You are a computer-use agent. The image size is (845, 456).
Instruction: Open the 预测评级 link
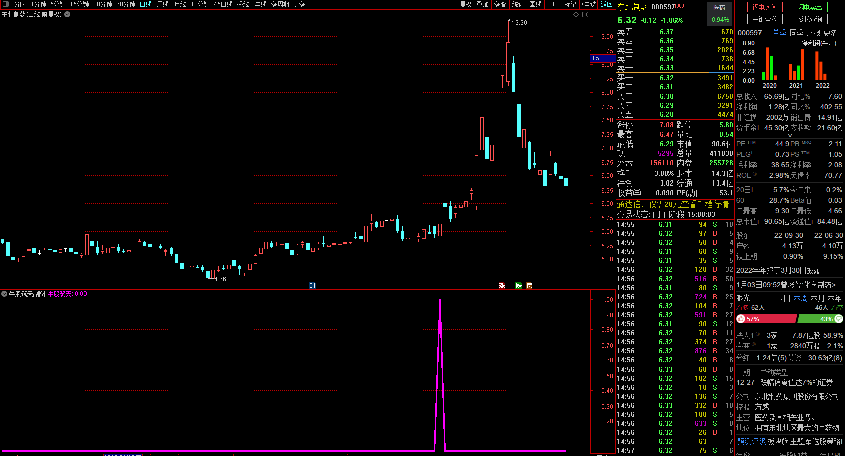[751, 441]
